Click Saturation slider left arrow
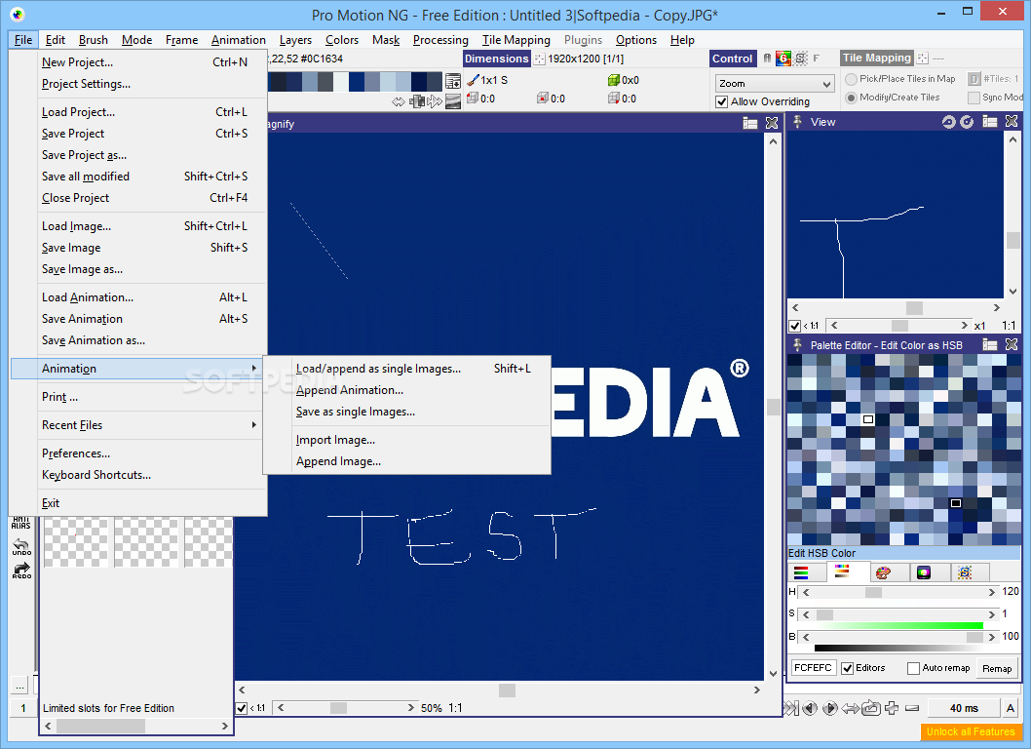 [x=806, y=614]
